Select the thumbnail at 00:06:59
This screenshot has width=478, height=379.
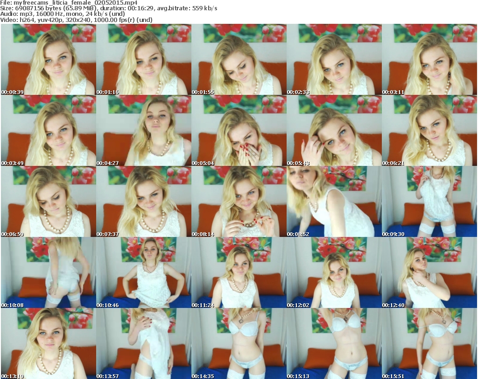pos(49,202)
